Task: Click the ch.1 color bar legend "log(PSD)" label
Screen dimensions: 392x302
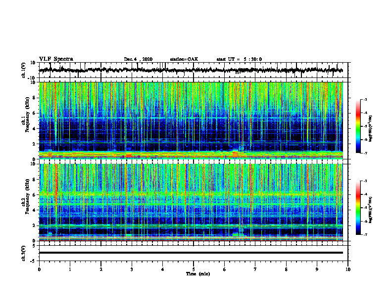Action: 371,129
